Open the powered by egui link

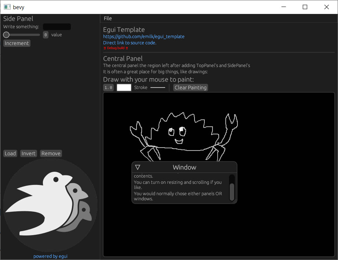(50, 256)
